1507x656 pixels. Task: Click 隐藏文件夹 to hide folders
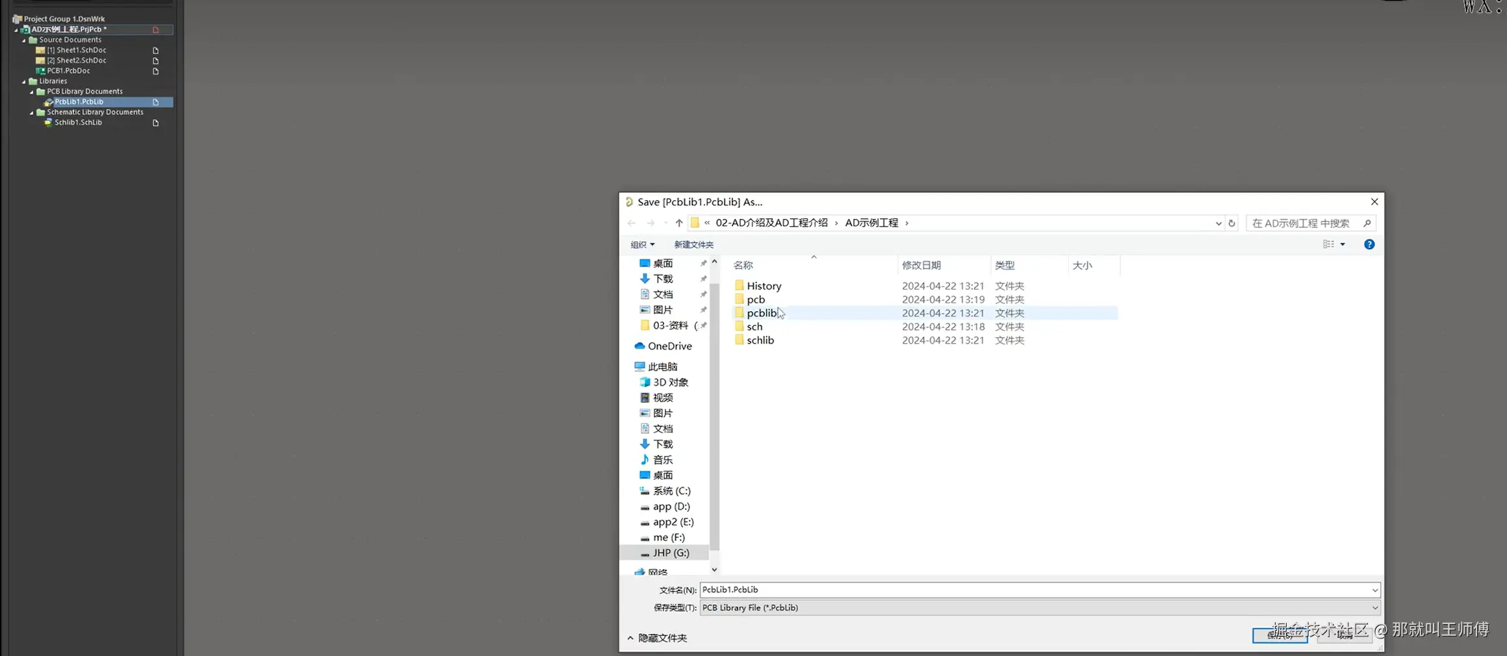[657, 638]
